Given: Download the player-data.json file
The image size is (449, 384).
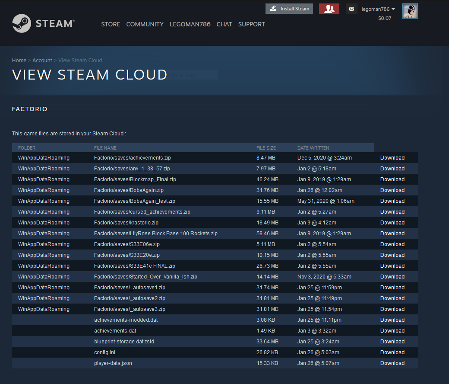Looking at the screenshot, I should (x=392, y=363).
